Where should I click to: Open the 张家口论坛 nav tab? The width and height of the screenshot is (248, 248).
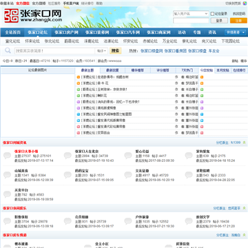coord(38,32)
